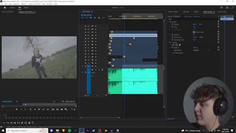
Task: Open the Blend Mode Normal dropdown
Action: tap(201, 50)
